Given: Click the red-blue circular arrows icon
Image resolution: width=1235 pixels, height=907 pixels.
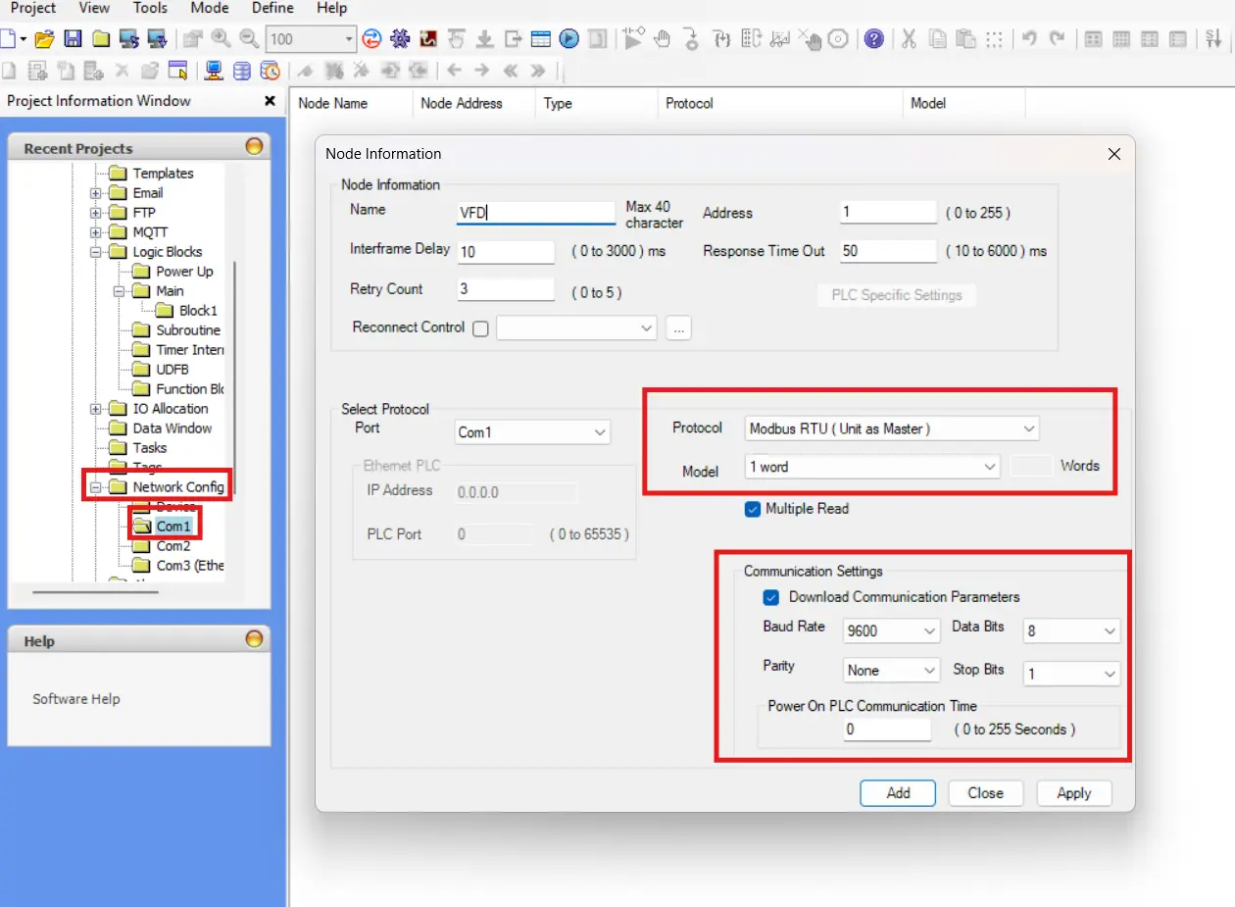Looking at the screenshot, I should point(371,39).
